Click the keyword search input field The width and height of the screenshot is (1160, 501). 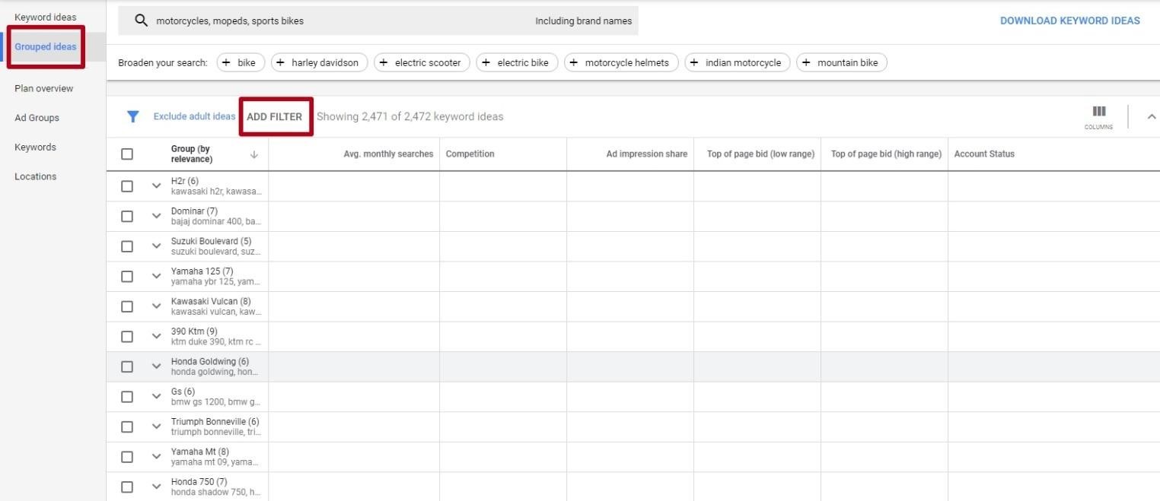(x=378, y=21)
